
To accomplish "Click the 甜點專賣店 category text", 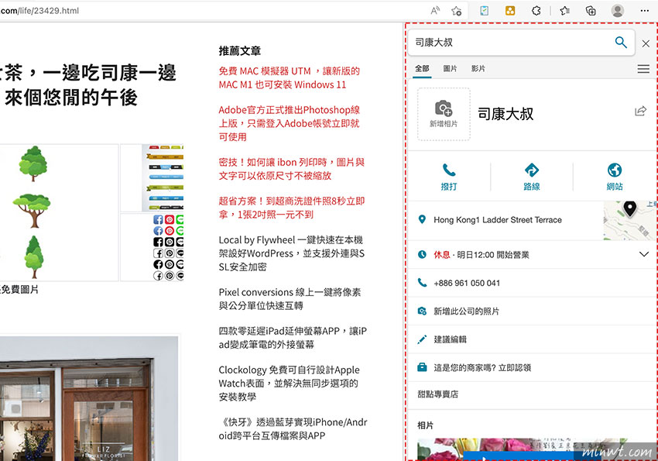I will point(437,394).
